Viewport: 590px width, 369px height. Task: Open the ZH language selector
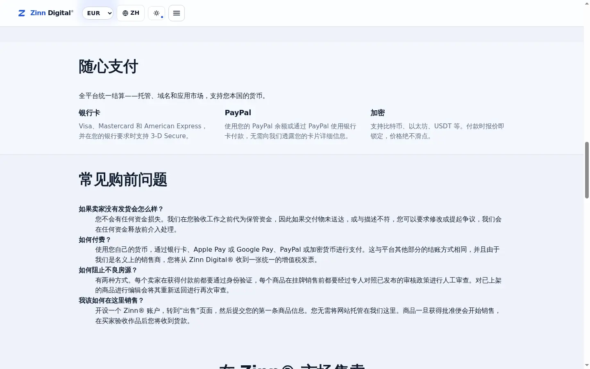pos(131,13)
